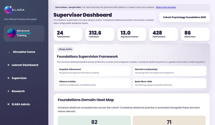This screenshot has width=215, height=125.
Task: Click the ELARA wordmark text
Action: coord(18,10)
